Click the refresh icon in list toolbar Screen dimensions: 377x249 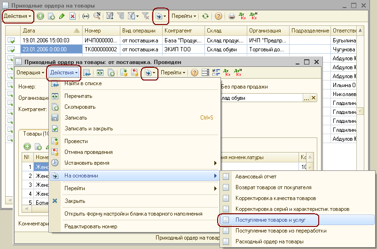[205, 16]
